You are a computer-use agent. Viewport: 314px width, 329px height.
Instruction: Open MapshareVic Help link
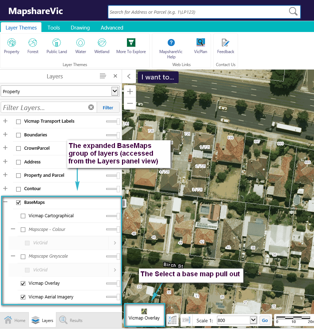171,49
